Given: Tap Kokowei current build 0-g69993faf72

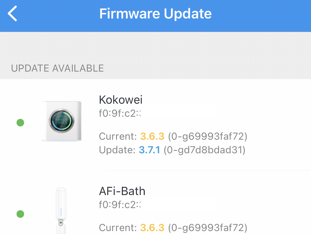Looking at the screenshot, I should click(x=208, y=137).
